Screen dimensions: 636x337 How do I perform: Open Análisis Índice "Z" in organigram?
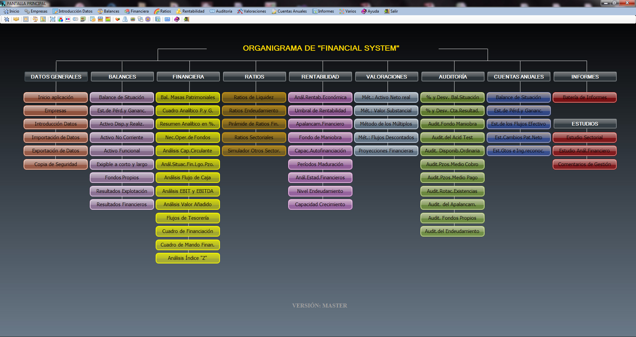tap(187, 258)
